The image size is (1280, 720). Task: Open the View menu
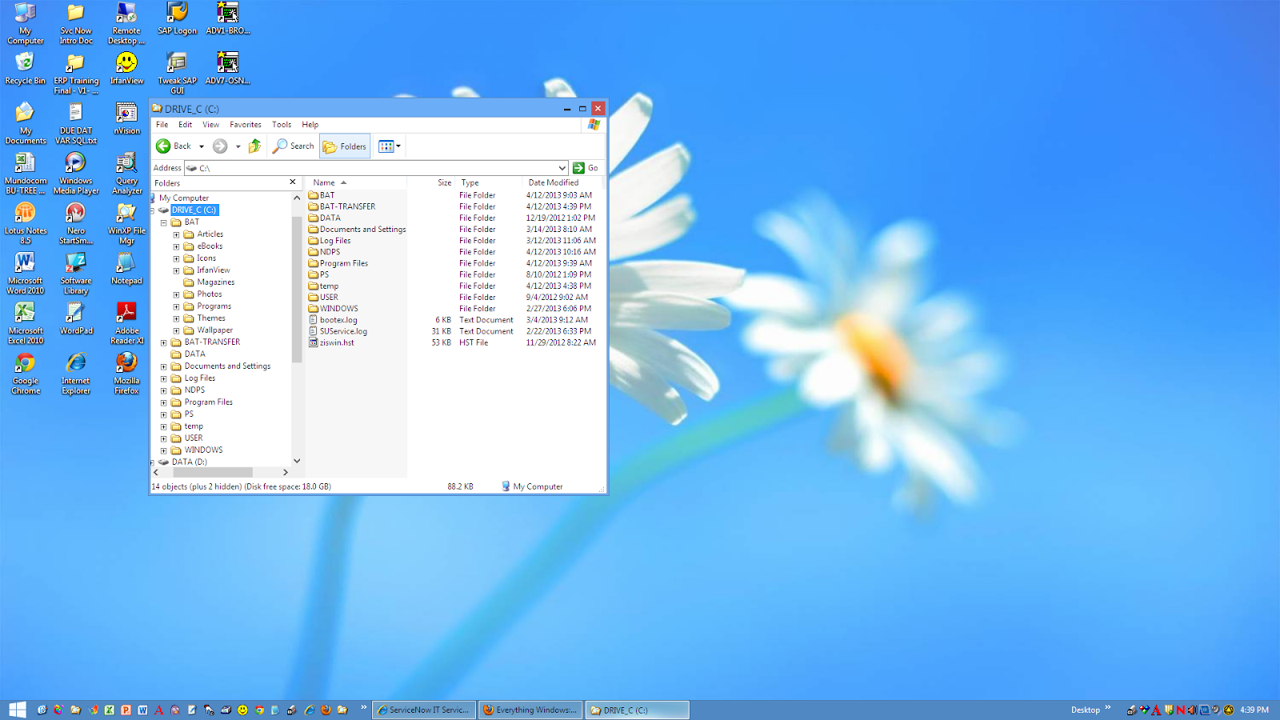(211, 125)
